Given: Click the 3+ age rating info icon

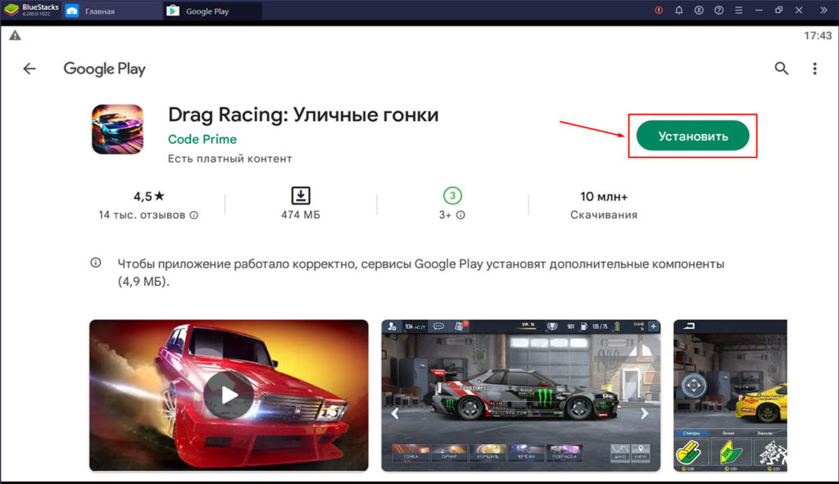Looking at the screenshot, I should point(460,215).
